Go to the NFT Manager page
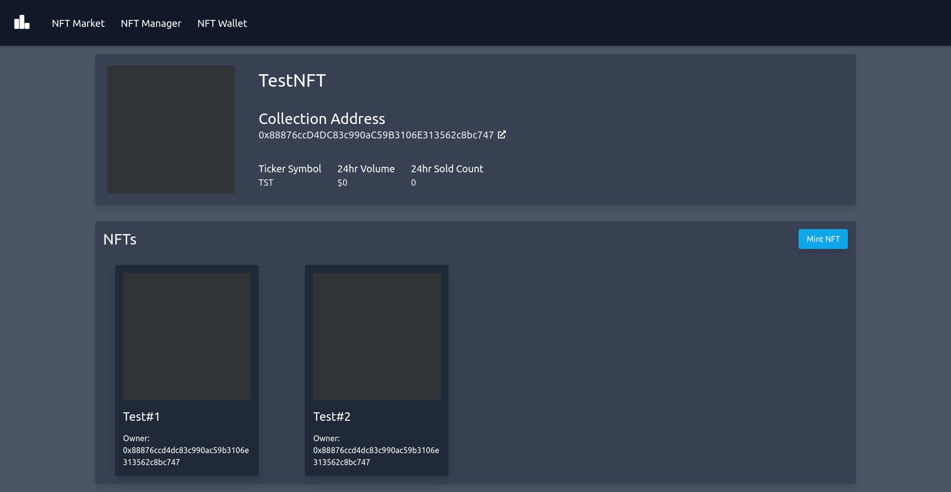This screenshot has width=951, height=492. point(151,23)
